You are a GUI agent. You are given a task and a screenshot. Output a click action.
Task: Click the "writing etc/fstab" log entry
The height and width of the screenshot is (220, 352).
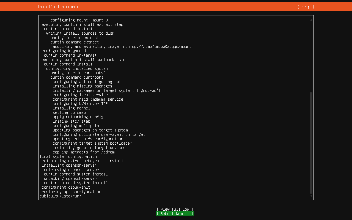(71, 121)
